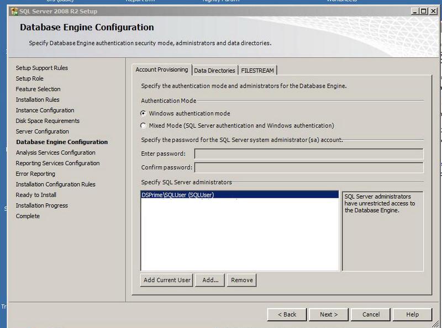Open the Data Directories tab
The image size is (442, 328).
point(214,71)
